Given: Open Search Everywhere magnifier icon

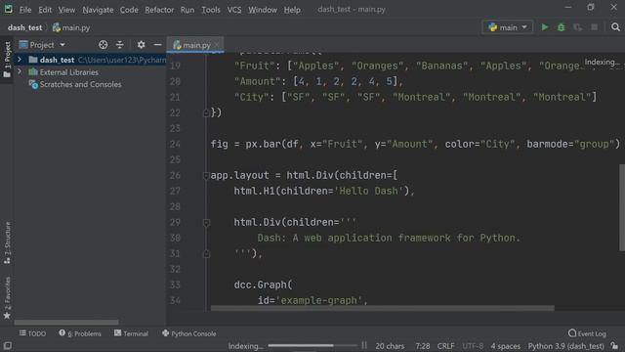Looking at the screenshot, I should tap(615, 27).
